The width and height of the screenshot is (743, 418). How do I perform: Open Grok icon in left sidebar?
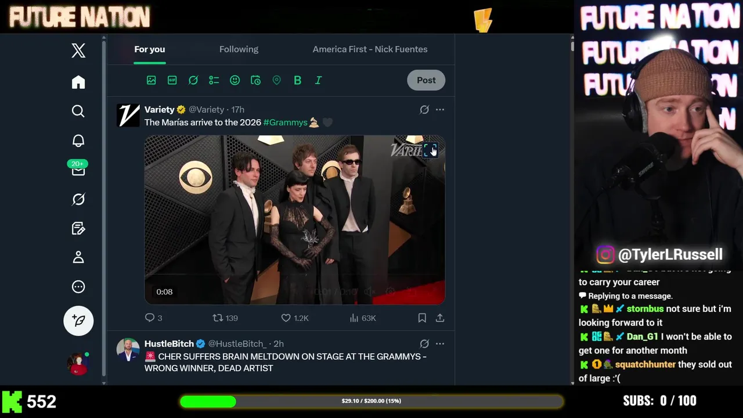(x=78, y=199)
